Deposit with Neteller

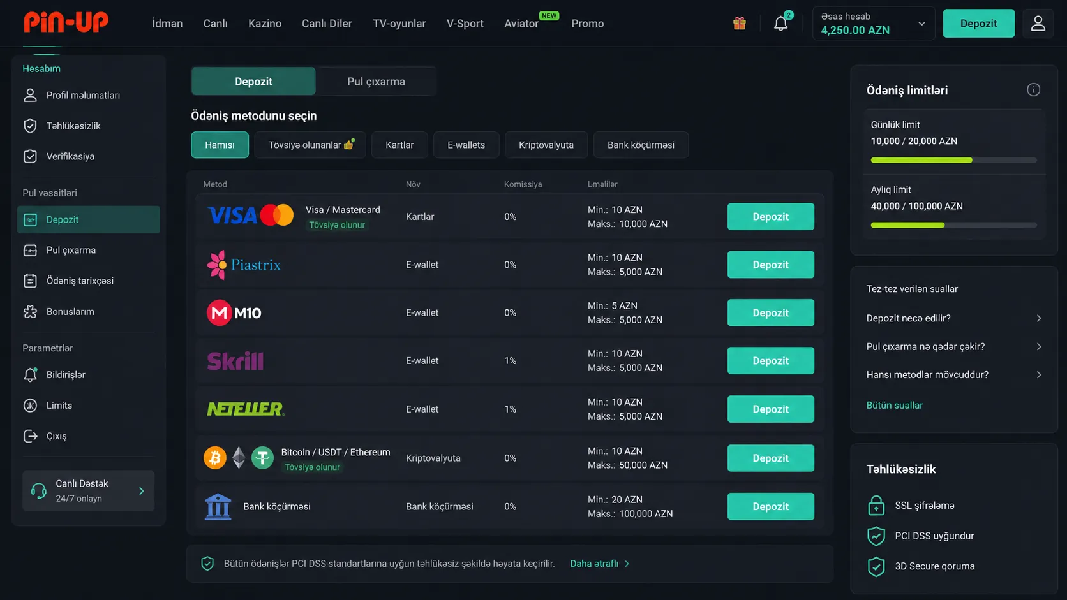pos(771,409)
